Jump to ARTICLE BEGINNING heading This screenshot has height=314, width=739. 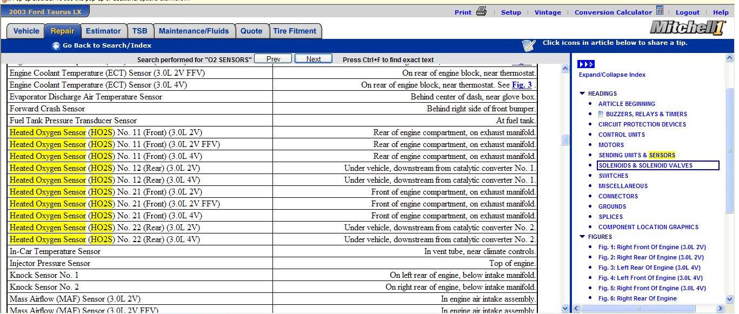point(627,104)
